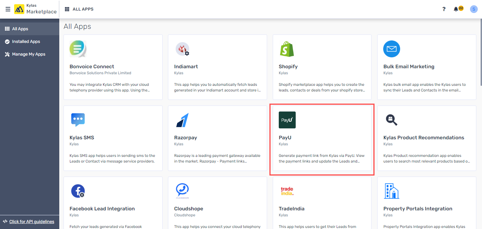Open Manage My Apps in sidebar
This screenshot has width=482, height=229.
point(29,54)
